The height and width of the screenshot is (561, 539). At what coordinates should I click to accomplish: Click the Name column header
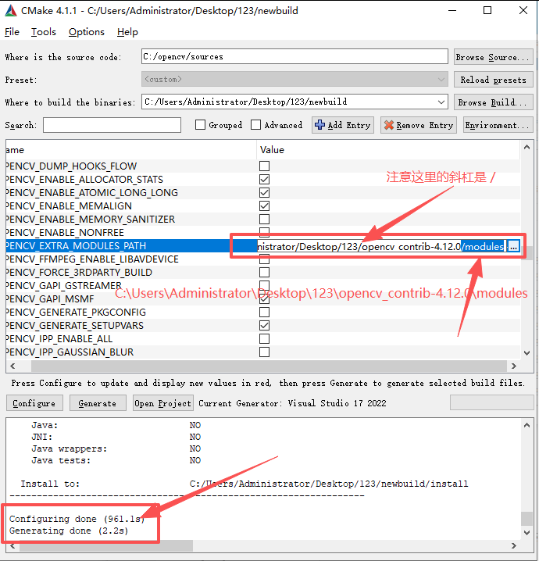(131, 149)
